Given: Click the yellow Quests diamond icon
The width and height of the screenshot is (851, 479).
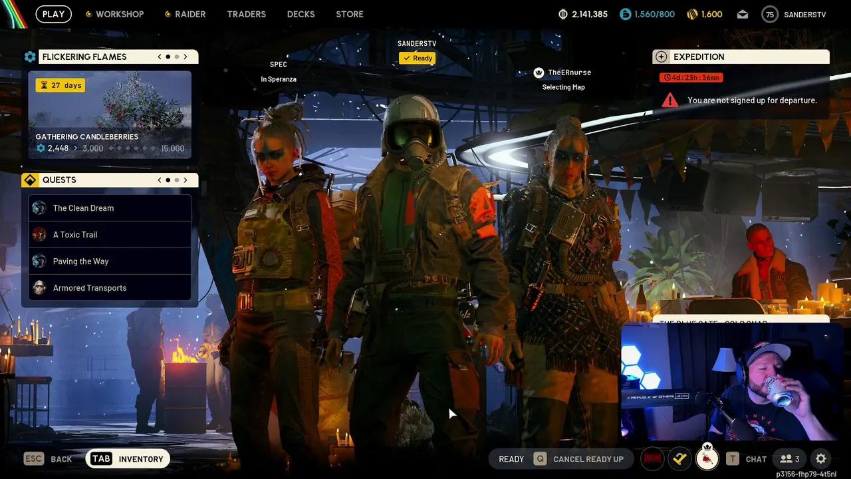Looking at the screenshot, I should pyautogui.click(x=30, y=180).
